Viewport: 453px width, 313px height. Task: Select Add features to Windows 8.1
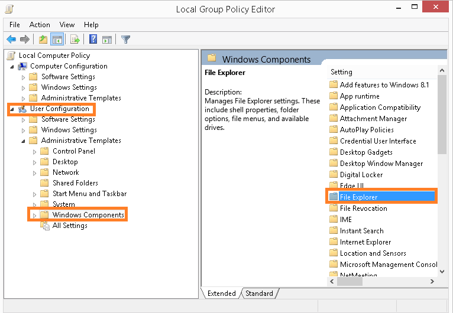(x=384, y=85)
